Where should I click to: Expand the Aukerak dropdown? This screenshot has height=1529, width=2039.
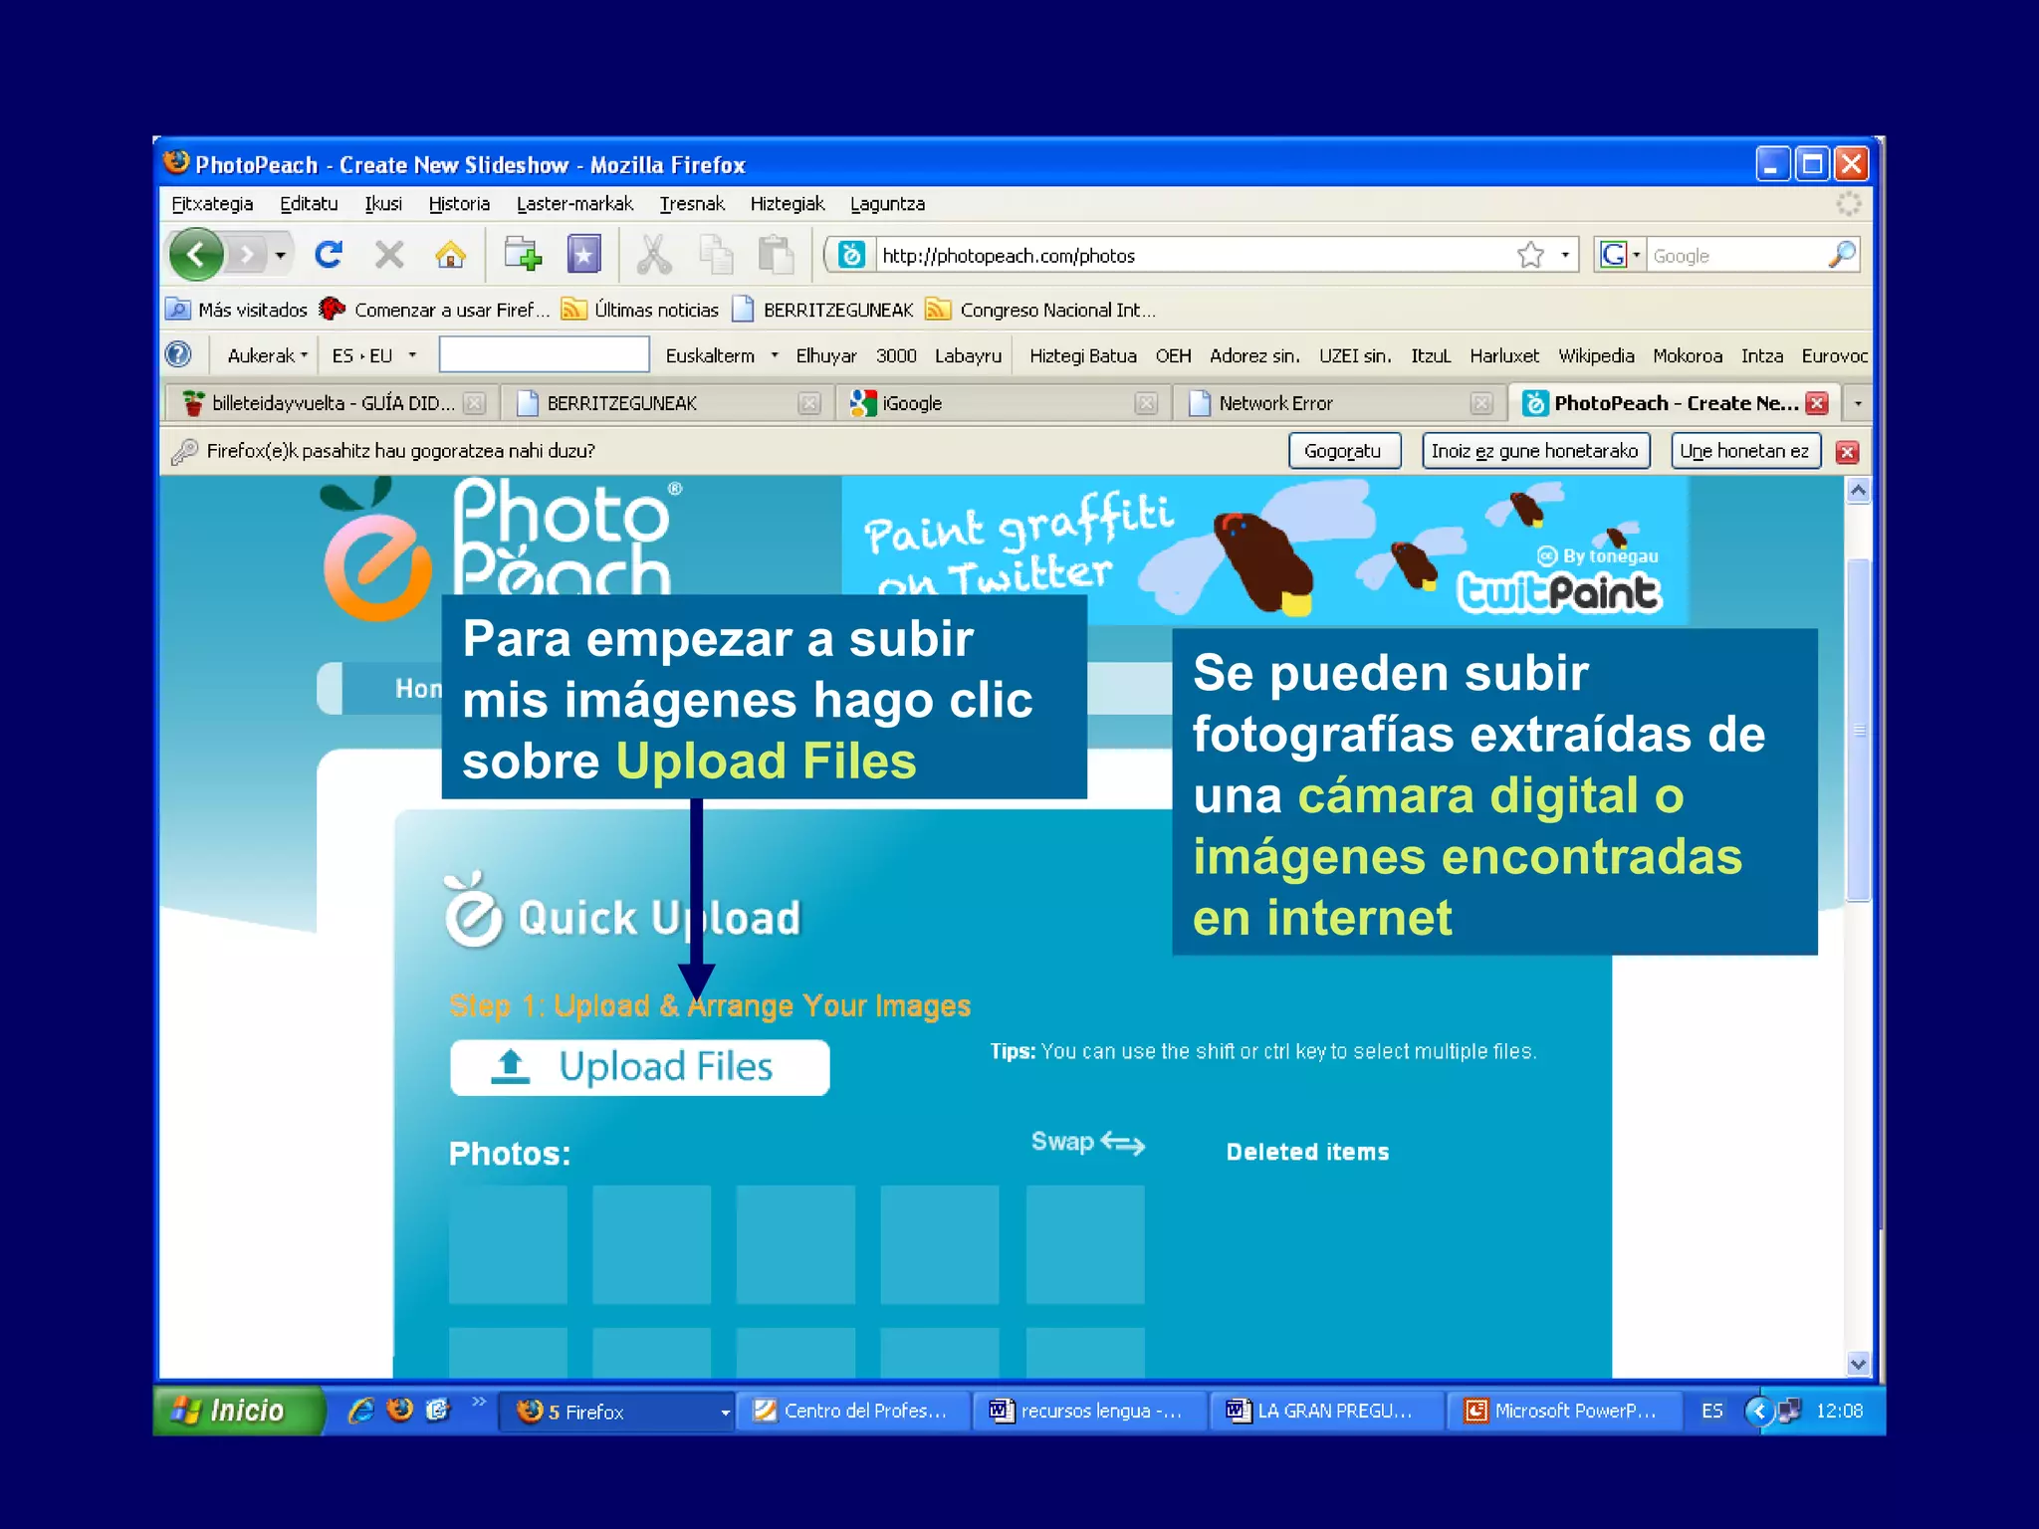tap(267, 355)
